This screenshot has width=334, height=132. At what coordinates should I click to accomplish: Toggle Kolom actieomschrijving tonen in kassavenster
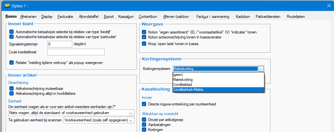[x=144, y=37]
